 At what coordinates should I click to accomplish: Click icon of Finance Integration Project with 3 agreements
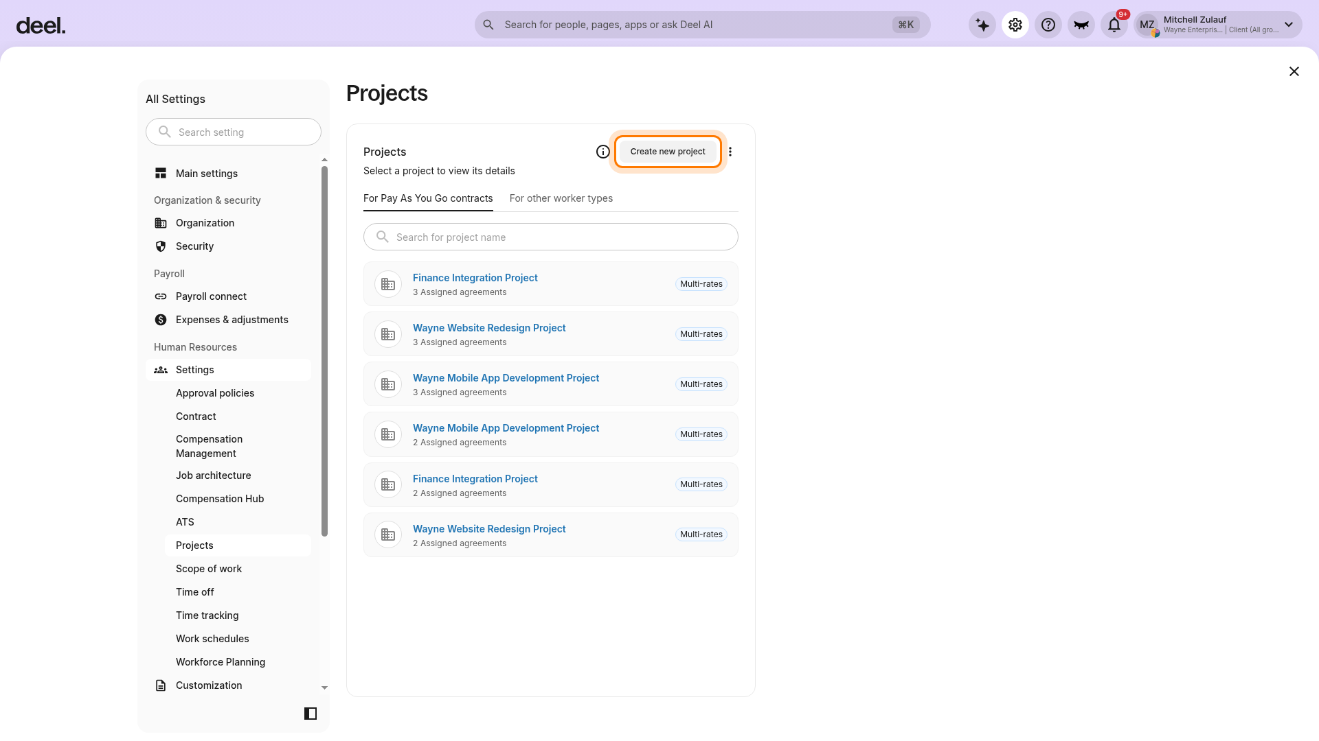[x=388, y=284]
